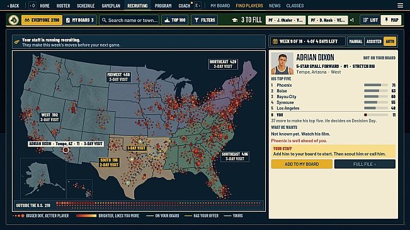The width and height of the screenshot is (410, 230).
Task: Show My Board 3 players
Action: point(80,20)
